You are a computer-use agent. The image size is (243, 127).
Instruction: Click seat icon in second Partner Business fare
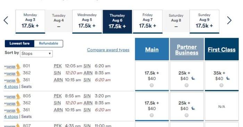point(193,108)
